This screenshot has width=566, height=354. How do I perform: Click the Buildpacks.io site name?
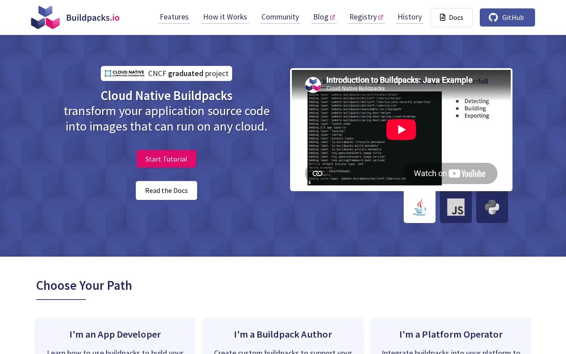[93, 18]
